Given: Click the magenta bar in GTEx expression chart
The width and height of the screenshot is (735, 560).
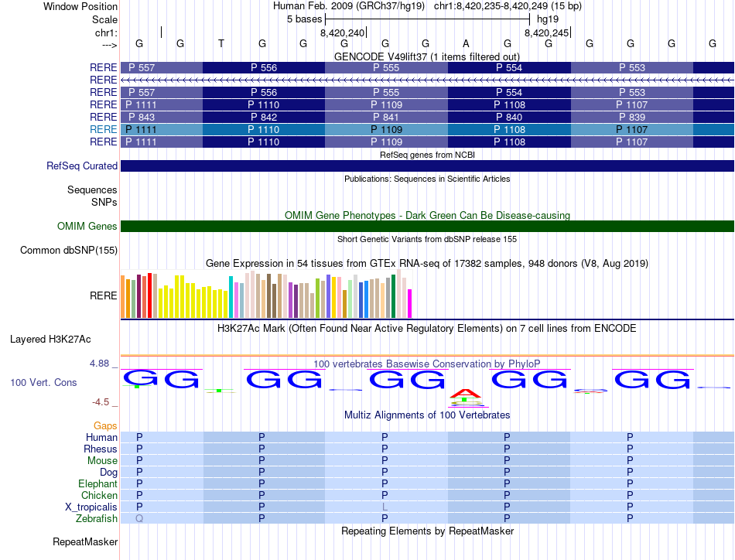Looking at the screenshot, I should click(410, 304).
